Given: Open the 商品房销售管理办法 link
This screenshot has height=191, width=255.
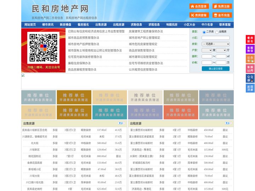Looking at the screenshot, I should [141, 50].
